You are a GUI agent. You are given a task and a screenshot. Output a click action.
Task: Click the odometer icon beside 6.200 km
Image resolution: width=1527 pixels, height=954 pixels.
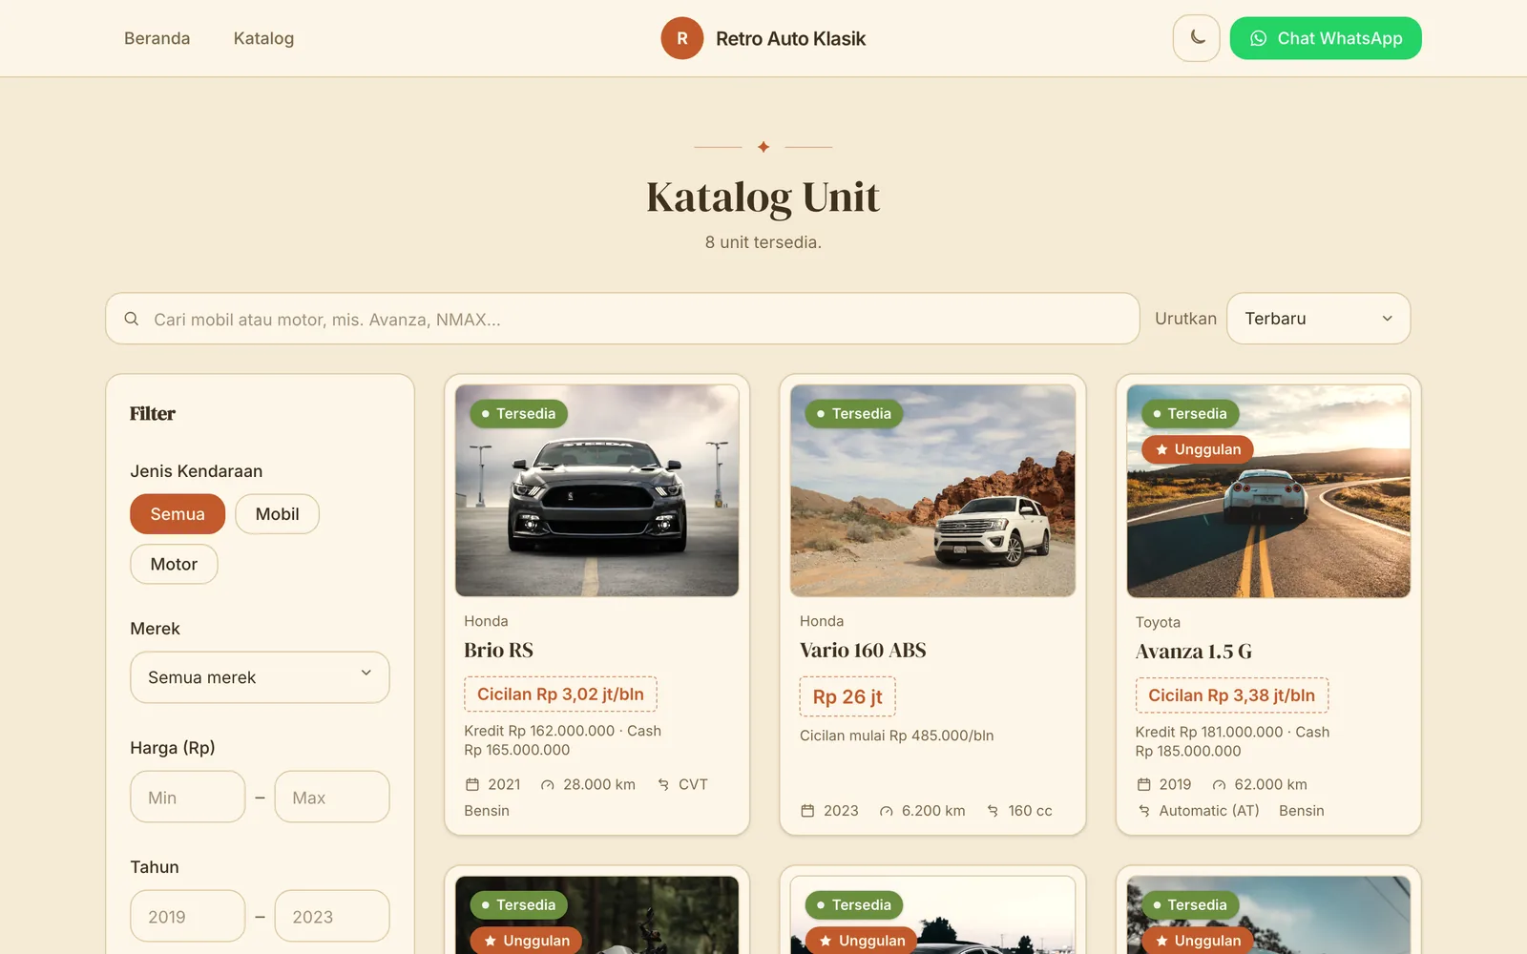point(886,811)
